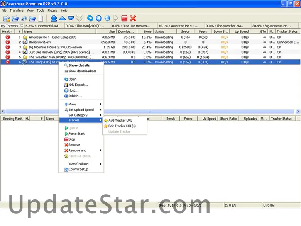The image size is (301, 226).
Task: Open the Tools menu
Action: click(41, 10)
